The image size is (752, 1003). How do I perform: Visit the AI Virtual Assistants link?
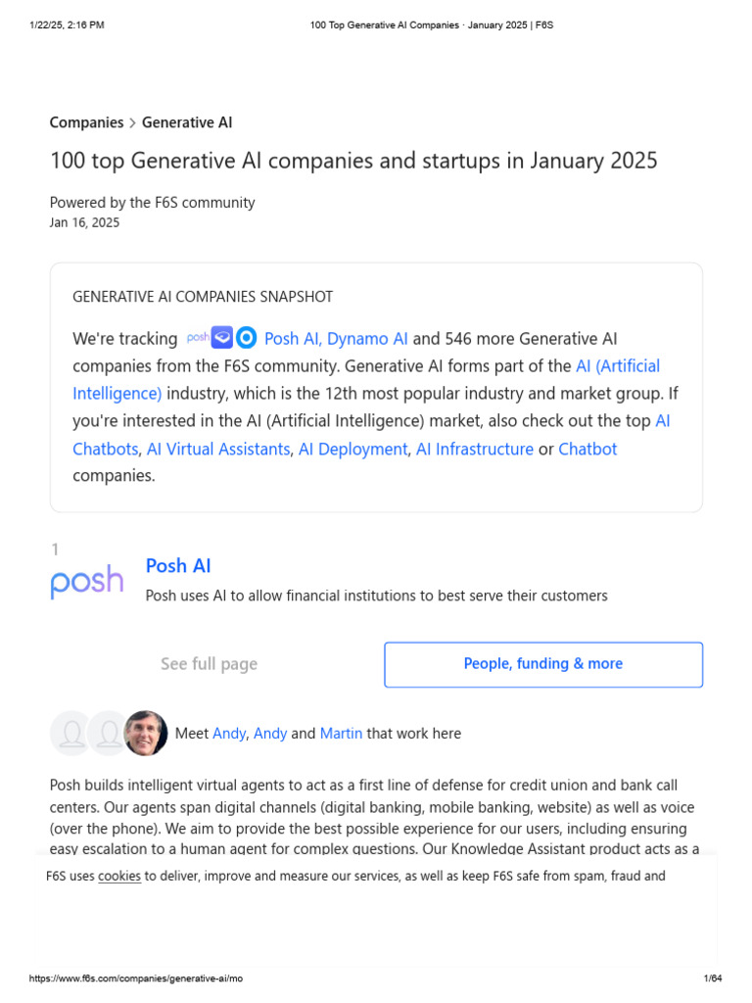(x=218, y=450)
